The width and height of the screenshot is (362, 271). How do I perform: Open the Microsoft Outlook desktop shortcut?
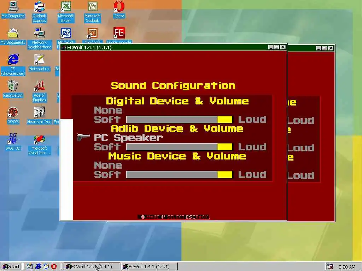(x=92, y=12)
